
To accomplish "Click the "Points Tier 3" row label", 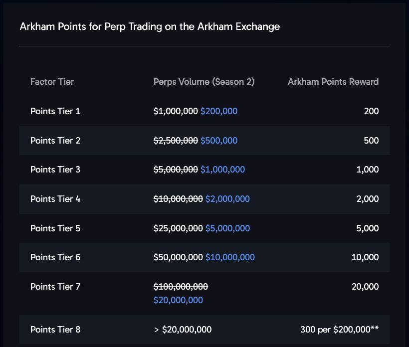I will 55,170.
